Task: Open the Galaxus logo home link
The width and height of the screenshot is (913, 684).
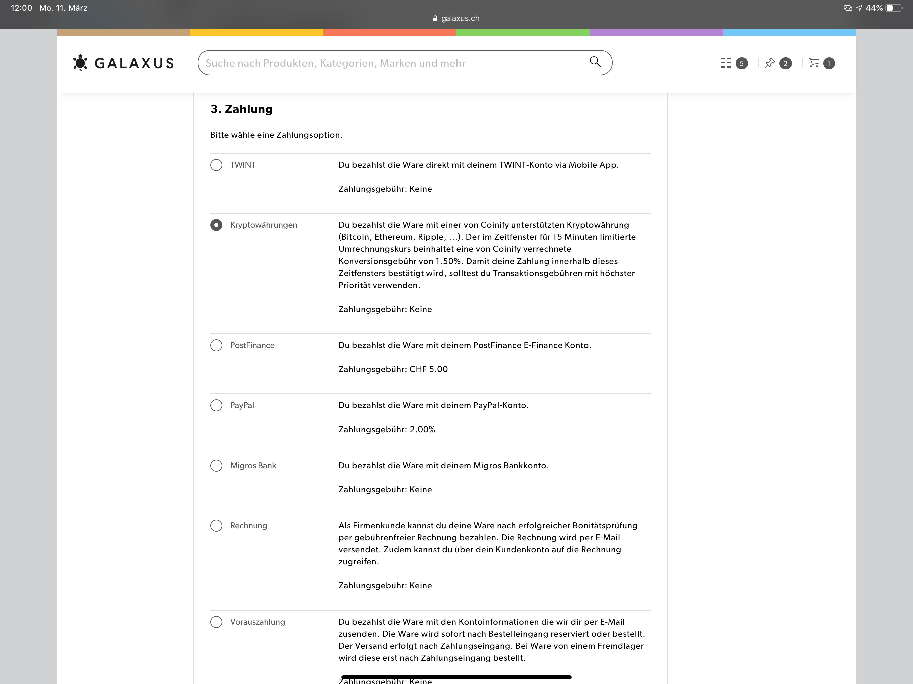Action: (123, 63)
